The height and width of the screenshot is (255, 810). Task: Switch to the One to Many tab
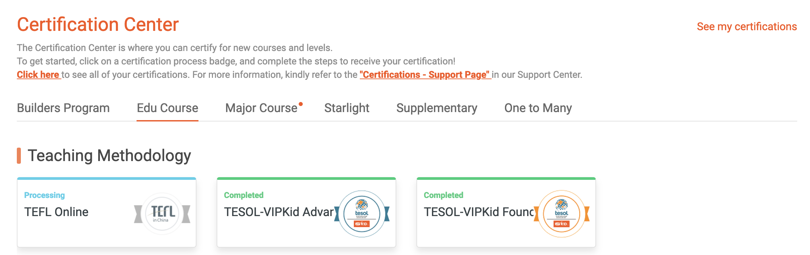coord(538,108)
